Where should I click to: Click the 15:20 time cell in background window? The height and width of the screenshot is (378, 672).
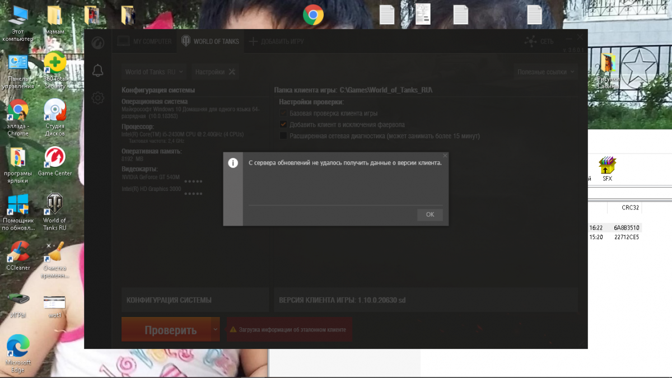click(x=596, y=237)
